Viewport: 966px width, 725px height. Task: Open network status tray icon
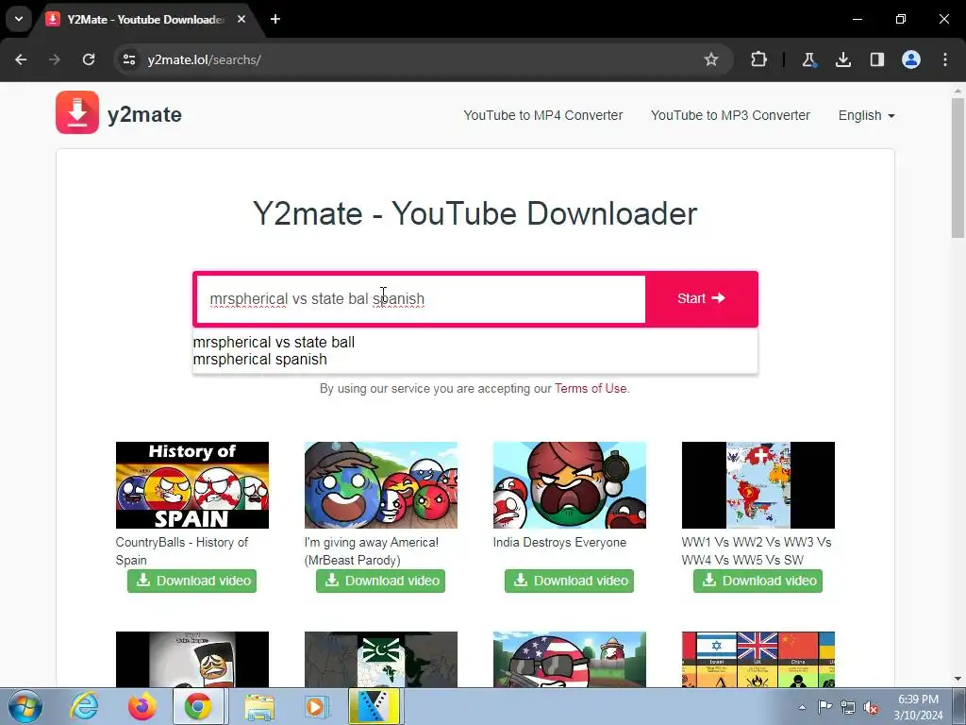pos(848,707)
